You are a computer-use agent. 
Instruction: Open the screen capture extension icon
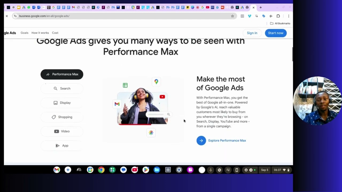point(256,16)
